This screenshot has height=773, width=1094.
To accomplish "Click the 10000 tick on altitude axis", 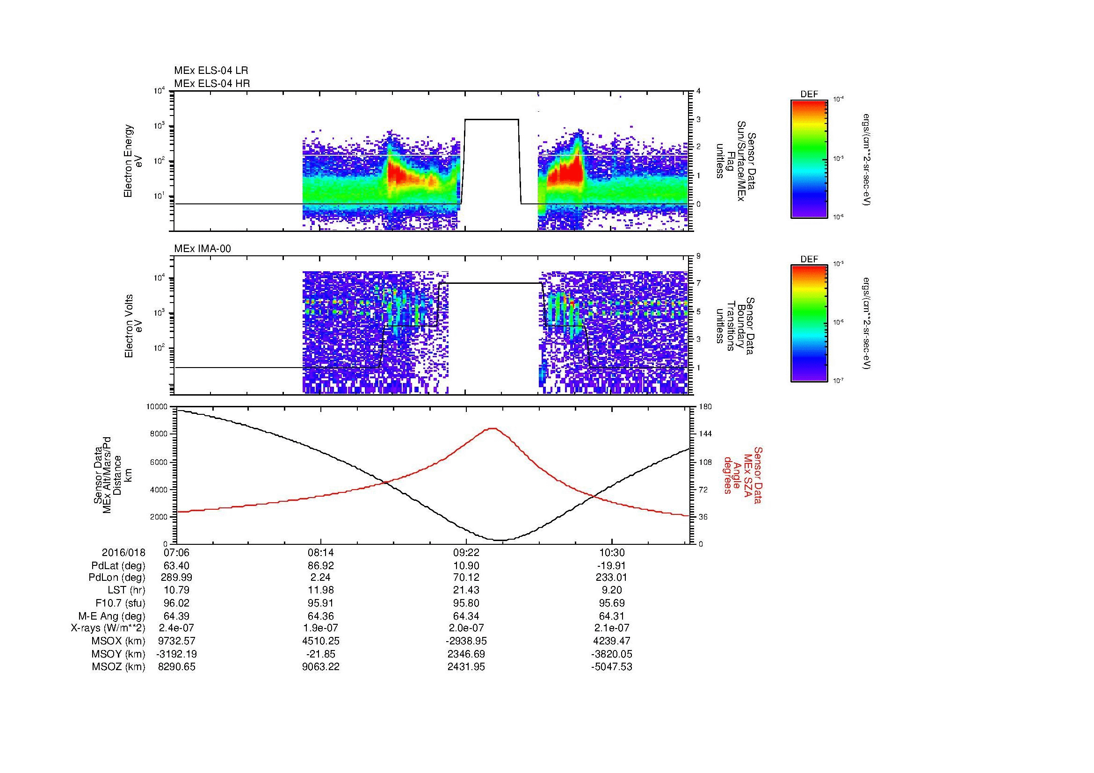I will coord(157,406).
